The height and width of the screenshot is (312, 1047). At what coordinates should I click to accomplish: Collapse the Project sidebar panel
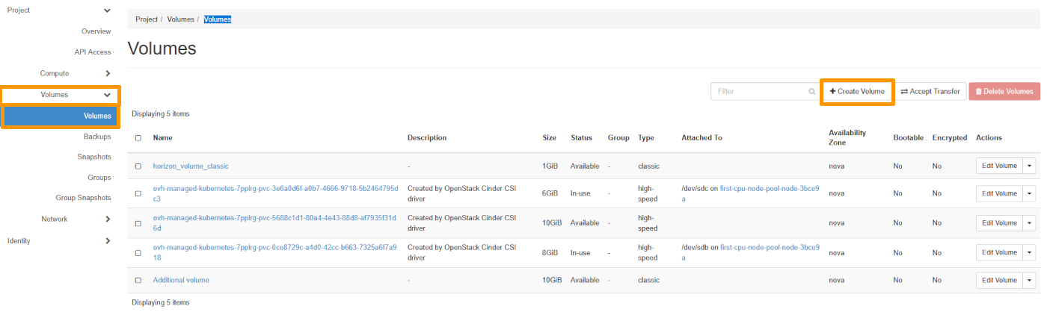(x=108, y=10)
